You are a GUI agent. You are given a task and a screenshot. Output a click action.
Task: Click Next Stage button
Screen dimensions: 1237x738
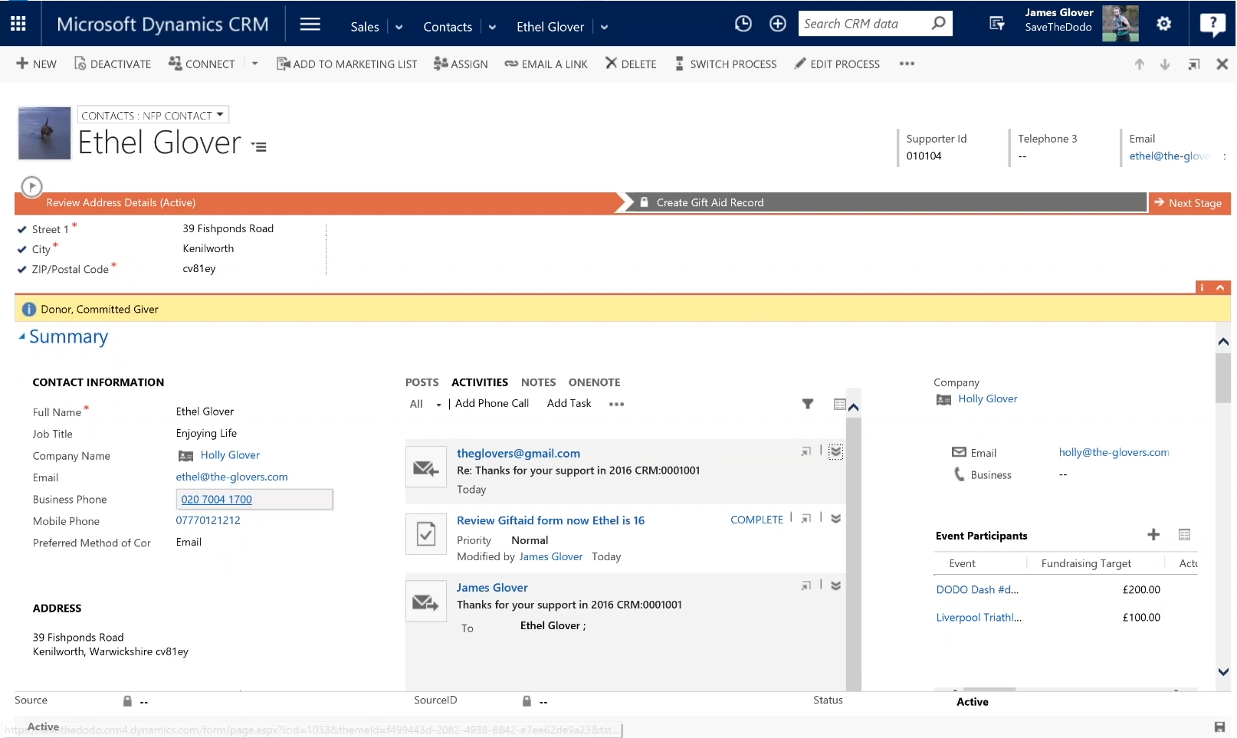click(x=1189, y=202)
